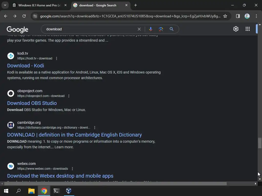262x196 pixels.
Task: Open File Explorer from the taskbar
Action: 31,191
